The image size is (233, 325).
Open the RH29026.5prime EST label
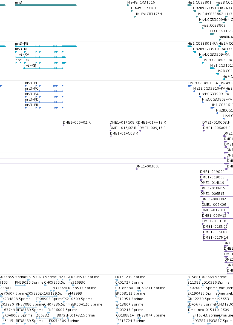pyautogui.click(x=29, y=283)
